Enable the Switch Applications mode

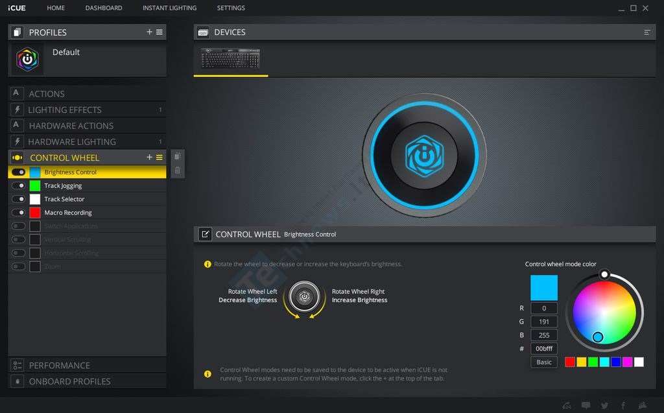19,226
